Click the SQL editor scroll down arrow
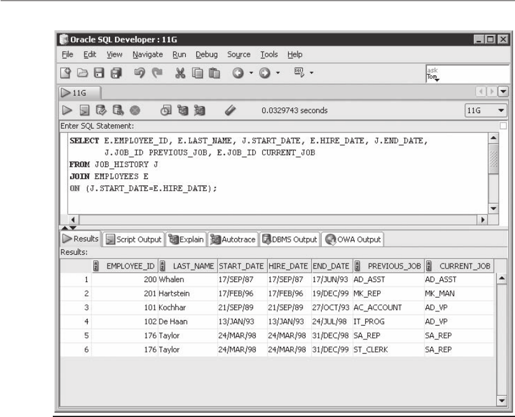The image size is (515, 417). 493,208
